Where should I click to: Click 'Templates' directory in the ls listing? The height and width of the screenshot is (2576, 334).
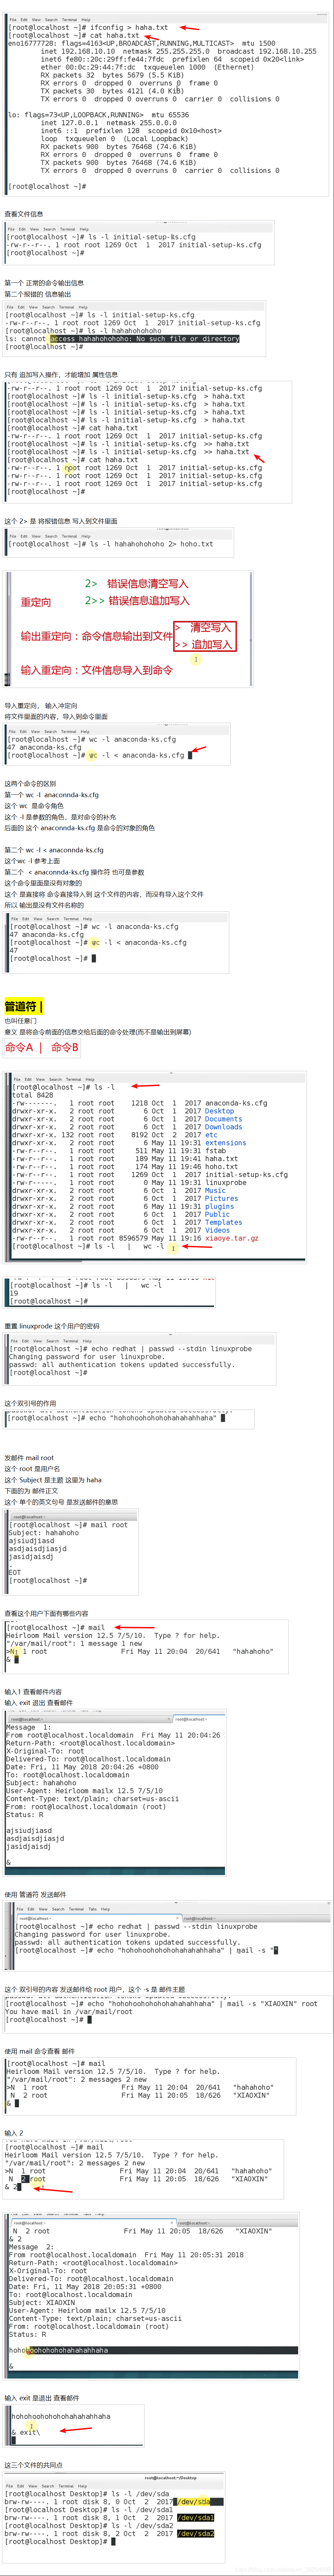224,1223
